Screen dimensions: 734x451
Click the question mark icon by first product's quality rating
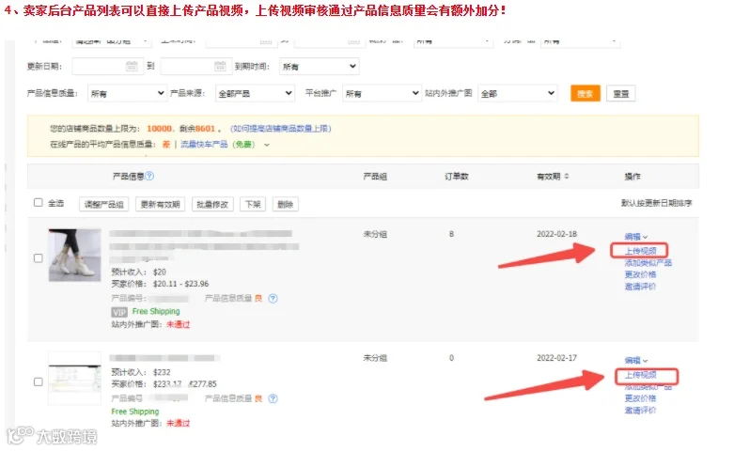tap(273, 298)
